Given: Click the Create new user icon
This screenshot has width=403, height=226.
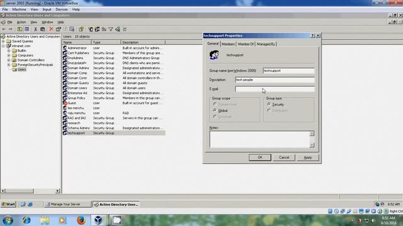Looking at the screenshot, I should [91, 30].
